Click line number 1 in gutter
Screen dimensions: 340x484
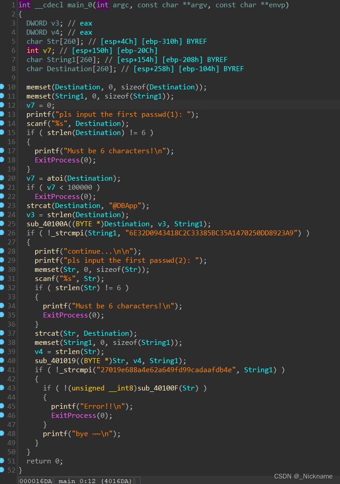pos(13,5)
